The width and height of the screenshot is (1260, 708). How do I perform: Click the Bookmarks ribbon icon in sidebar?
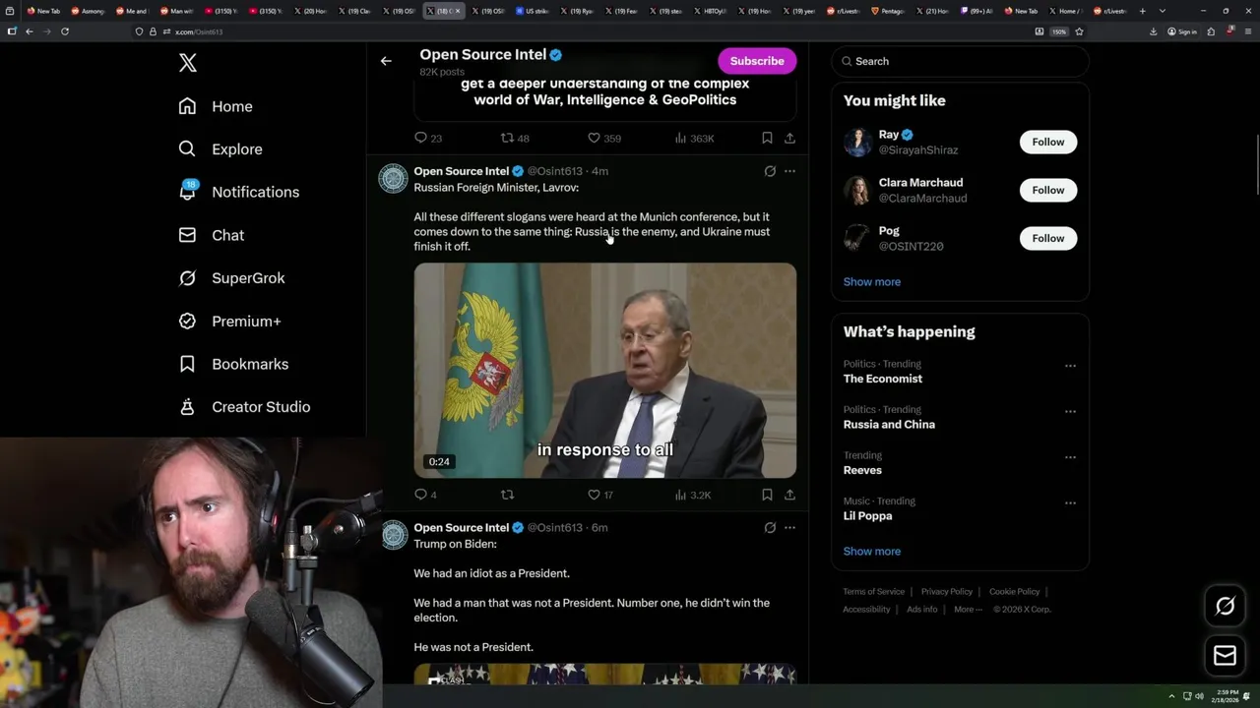(187, 364)
